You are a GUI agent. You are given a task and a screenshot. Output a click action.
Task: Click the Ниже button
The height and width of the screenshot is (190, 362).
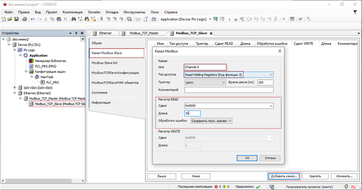click(196, 176)
